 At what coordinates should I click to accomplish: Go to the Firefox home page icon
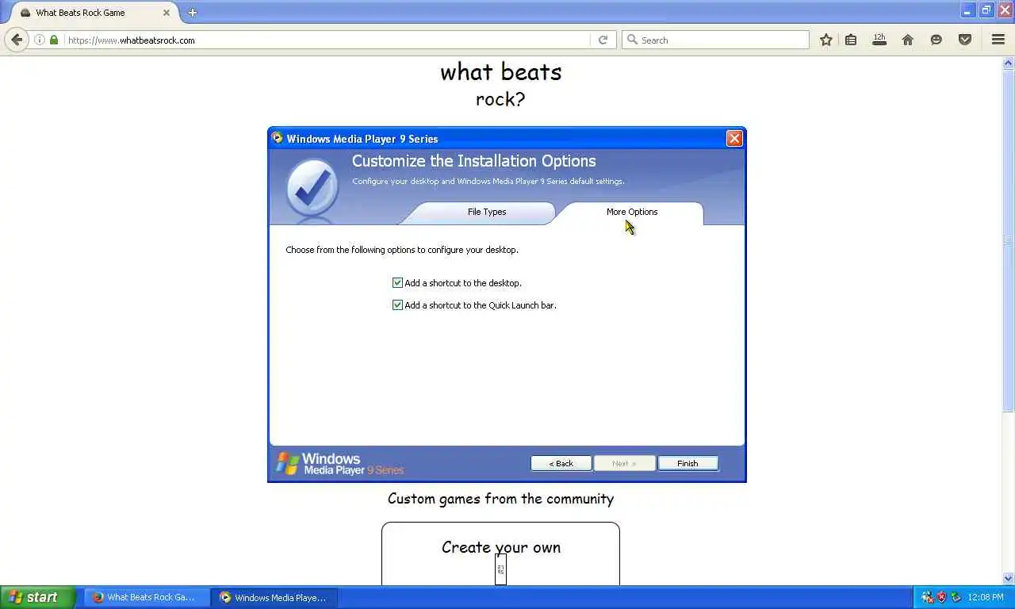pyautogui.click(x=908, y=40)
